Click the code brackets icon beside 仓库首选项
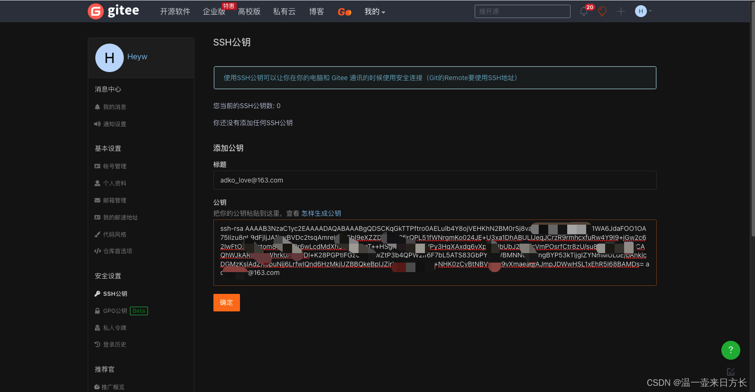This screenshot has height=392, width=755. click(97, 251)
